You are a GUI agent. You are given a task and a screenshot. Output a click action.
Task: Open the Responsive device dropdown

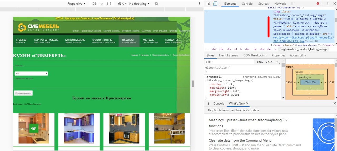click(76, 4)
